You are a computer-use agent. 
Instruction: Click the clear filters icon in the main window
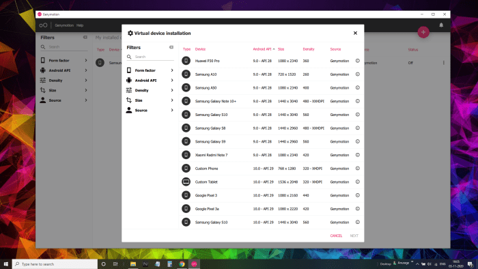85,37
